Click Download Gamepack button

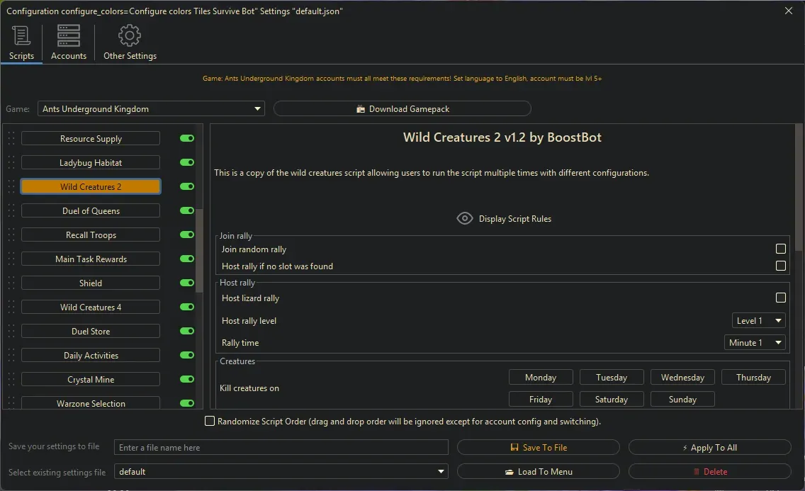[x=402, y=109]
